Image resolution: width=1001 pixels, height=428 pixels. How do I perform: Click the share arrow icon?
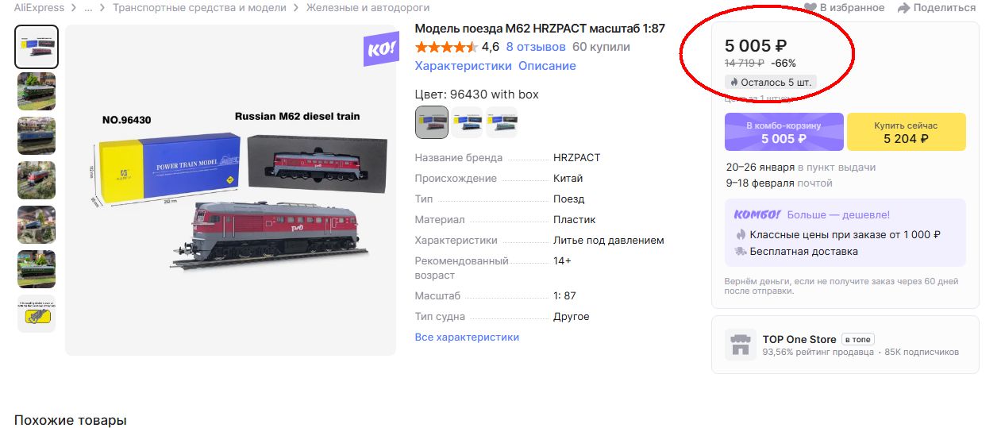click(x=903, y=8)
